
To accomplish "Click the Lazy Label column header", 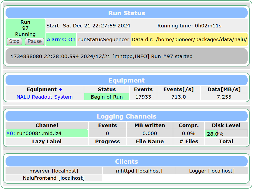I will pyautogui.click(x=47, y=142).
